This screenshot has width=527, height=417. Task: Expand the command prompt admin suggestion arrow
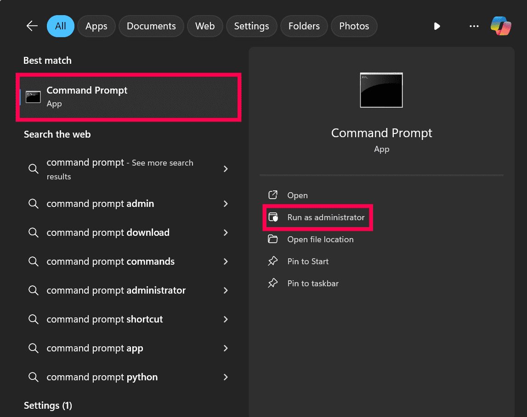point(226,204)
